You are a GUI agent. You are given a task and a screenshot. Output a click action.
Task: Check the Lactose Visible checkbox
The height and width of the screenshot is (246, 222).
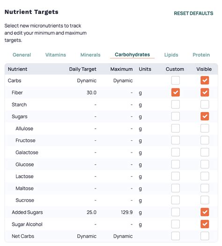click(x=205, y=176)
